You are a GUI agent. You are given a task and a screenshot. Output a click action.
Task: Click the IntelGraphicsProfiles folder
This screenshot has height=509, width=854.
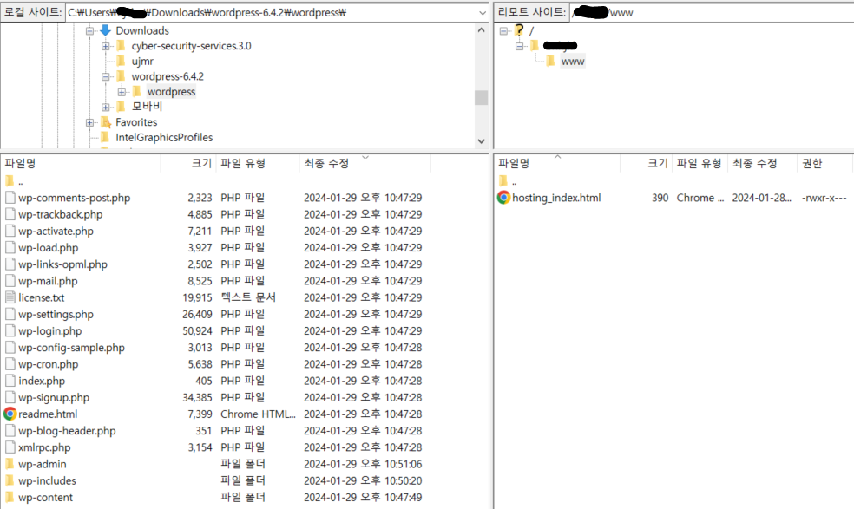166,137
